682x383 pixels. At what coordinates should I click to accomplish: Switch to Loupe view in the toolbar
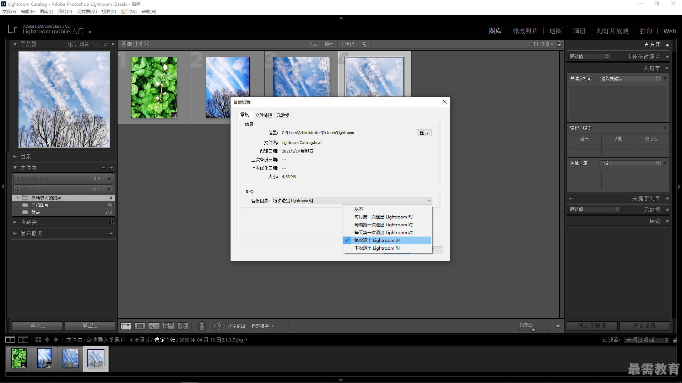[x=140, y=326]
